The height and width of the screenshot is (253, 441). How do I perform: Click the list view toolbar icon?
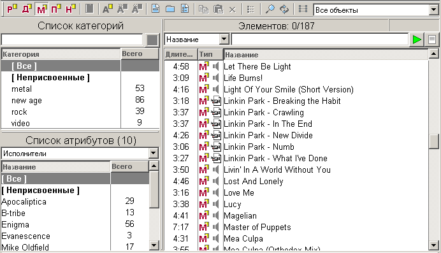coord(250,10)
